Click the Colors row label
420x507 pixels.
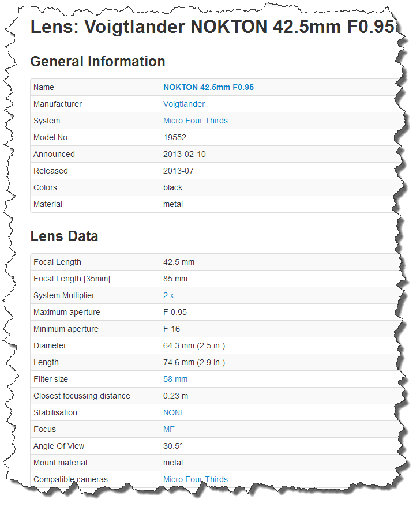(45, 188)
